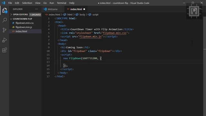This screenshot has height=116, width=206.
Task: Click the EXPLORER panel header
Action: (18, 9)
